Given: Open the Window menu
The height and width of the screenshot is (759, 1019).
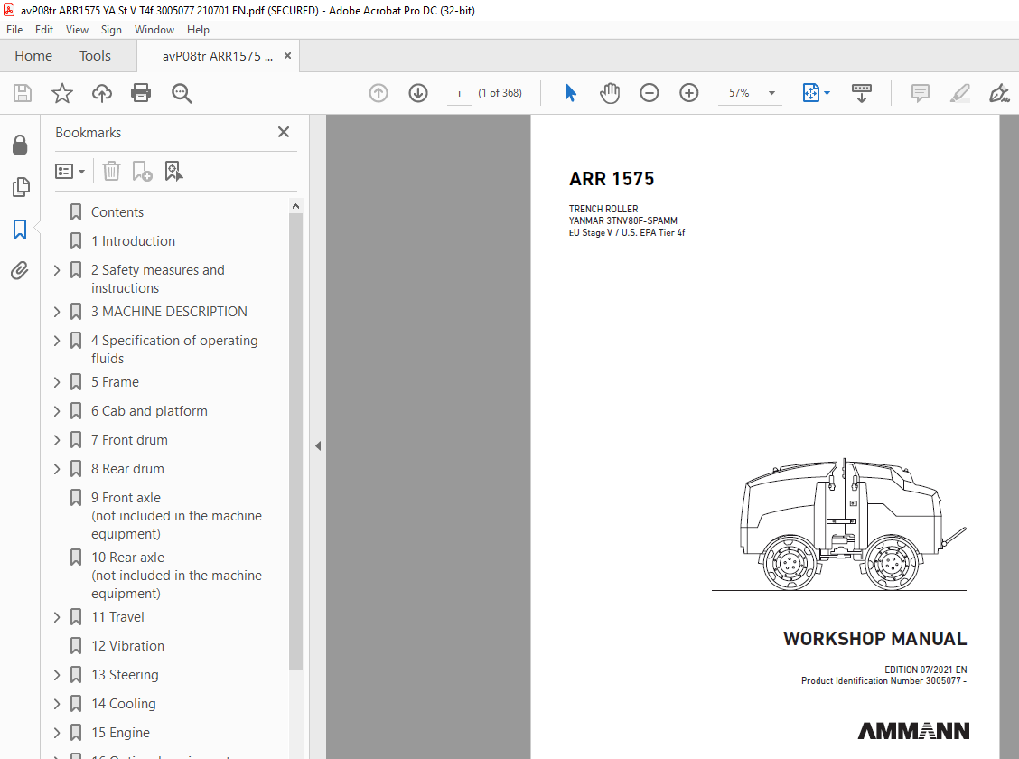Looking at the screenshot, I should point(154,29).
